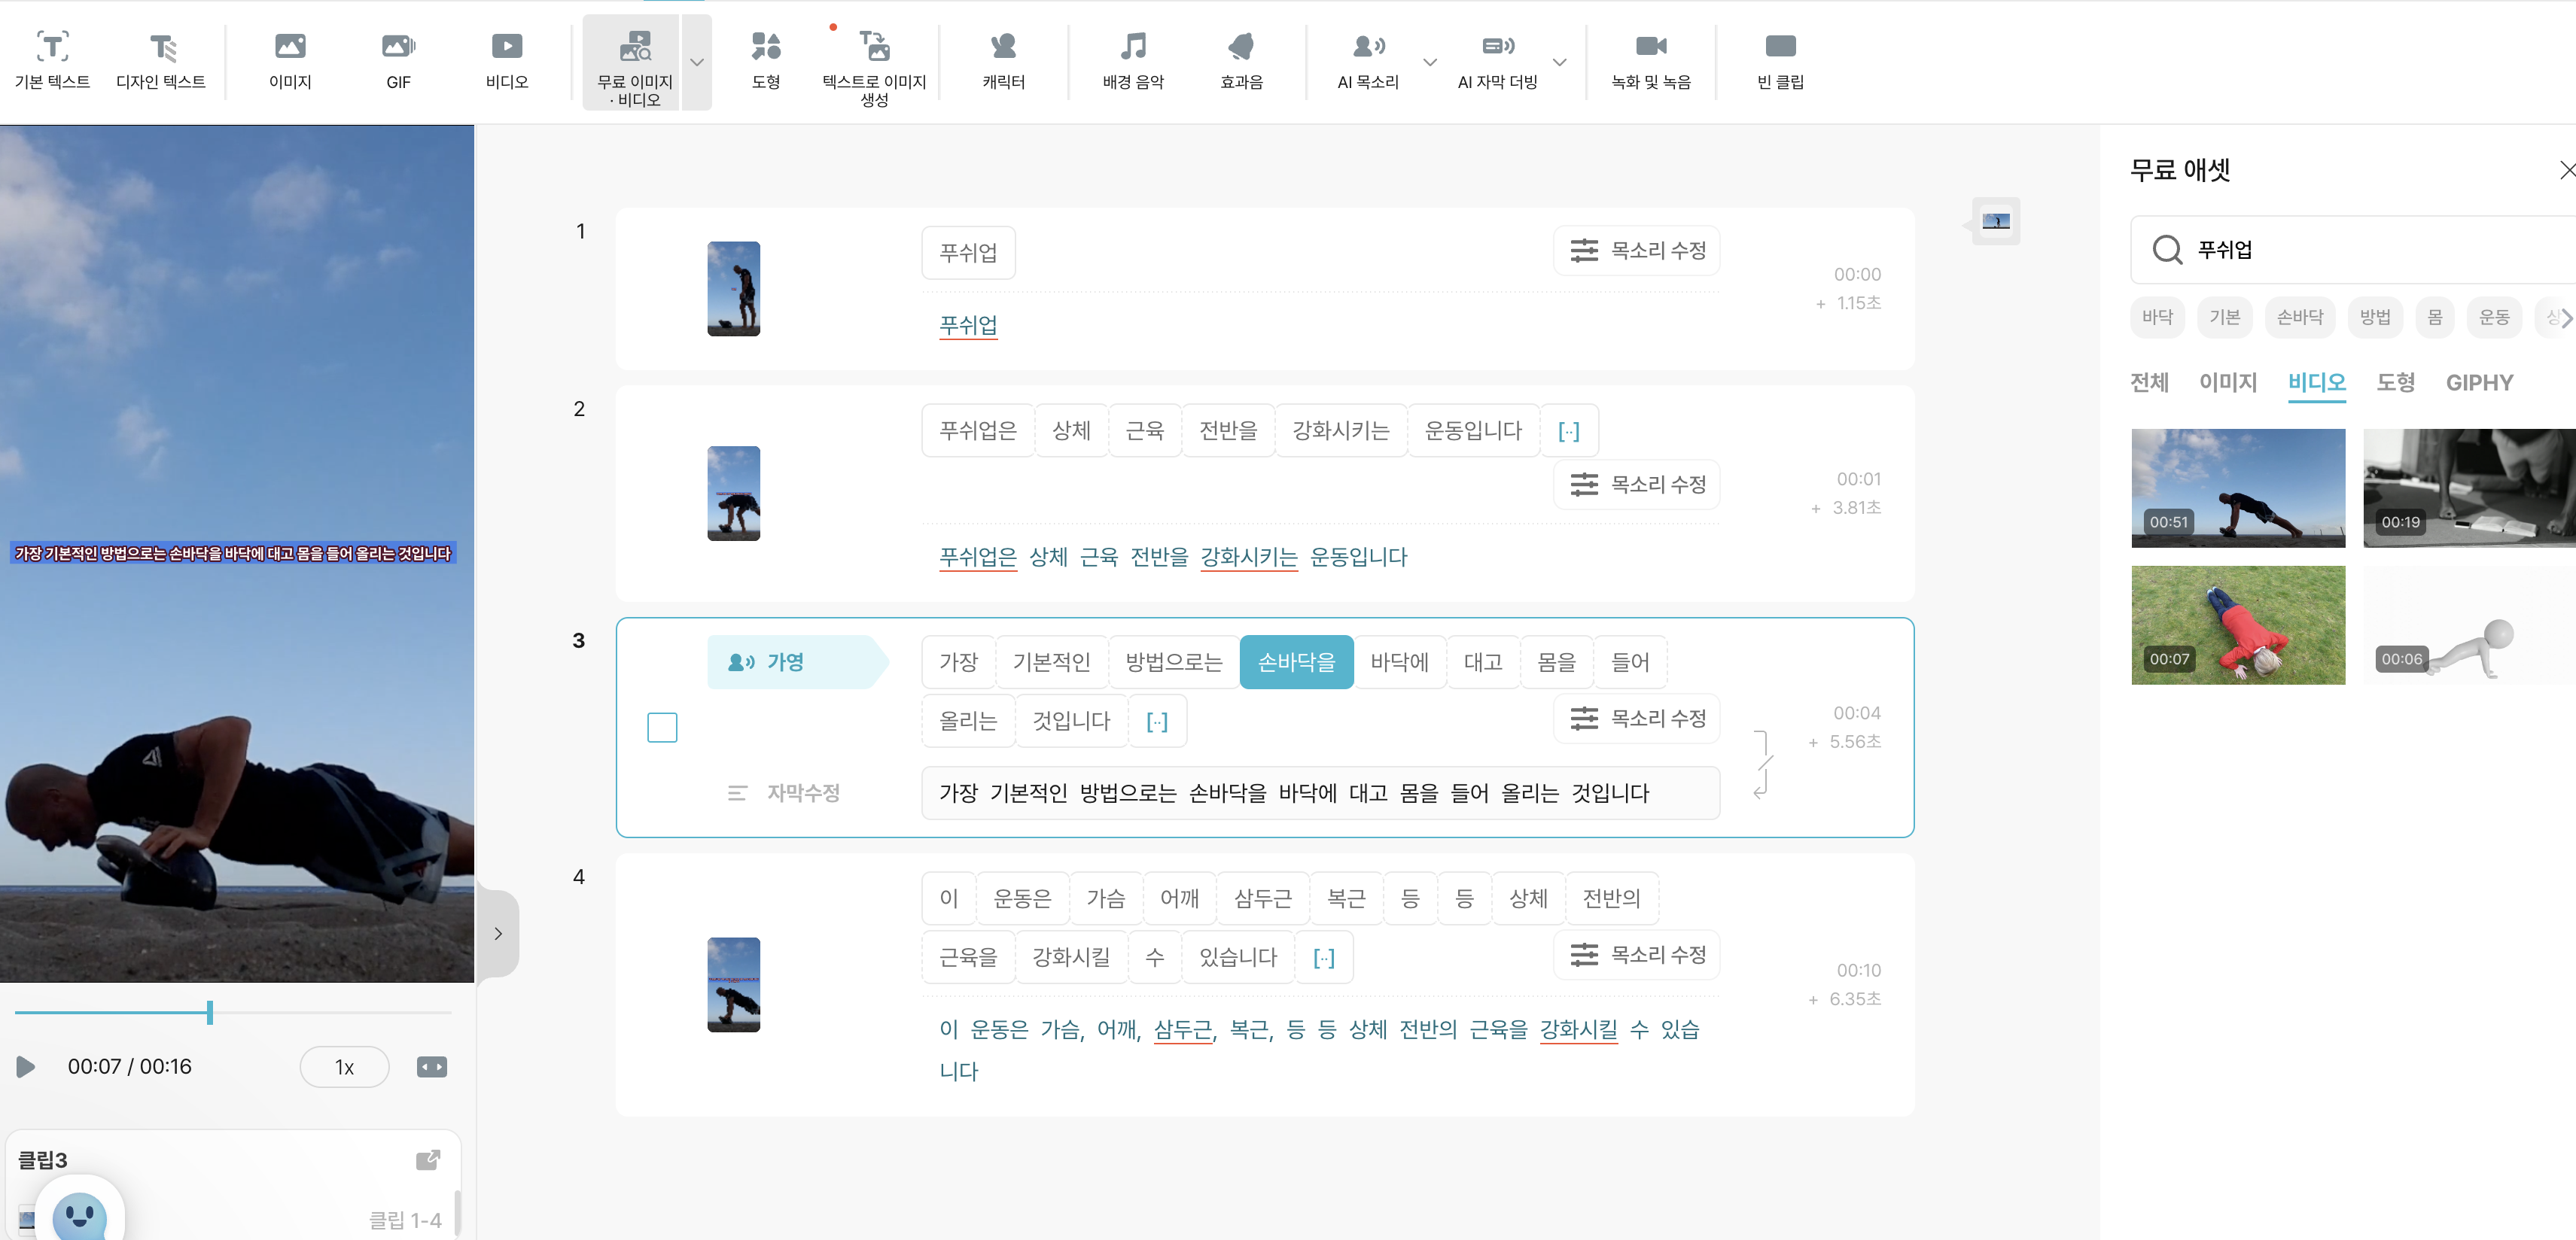Click the pause marker in clip 3
Image resolution: width=2576 pixels, height=1240 pixels.
click(x=1156, y=720)
